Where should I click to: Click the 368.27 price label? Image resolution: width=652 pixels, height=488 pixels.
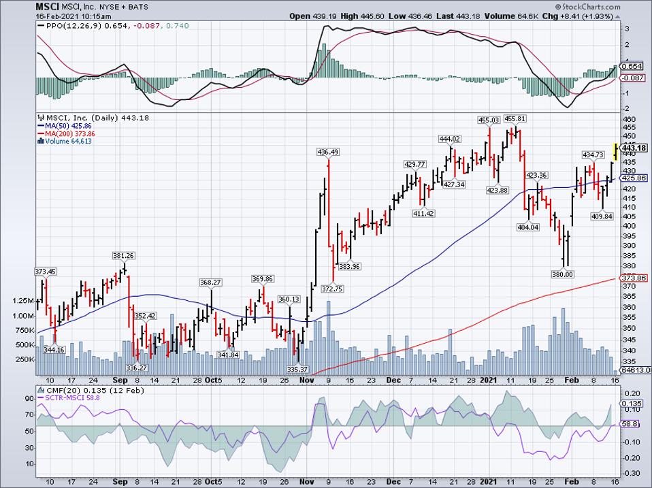point(210,282)
